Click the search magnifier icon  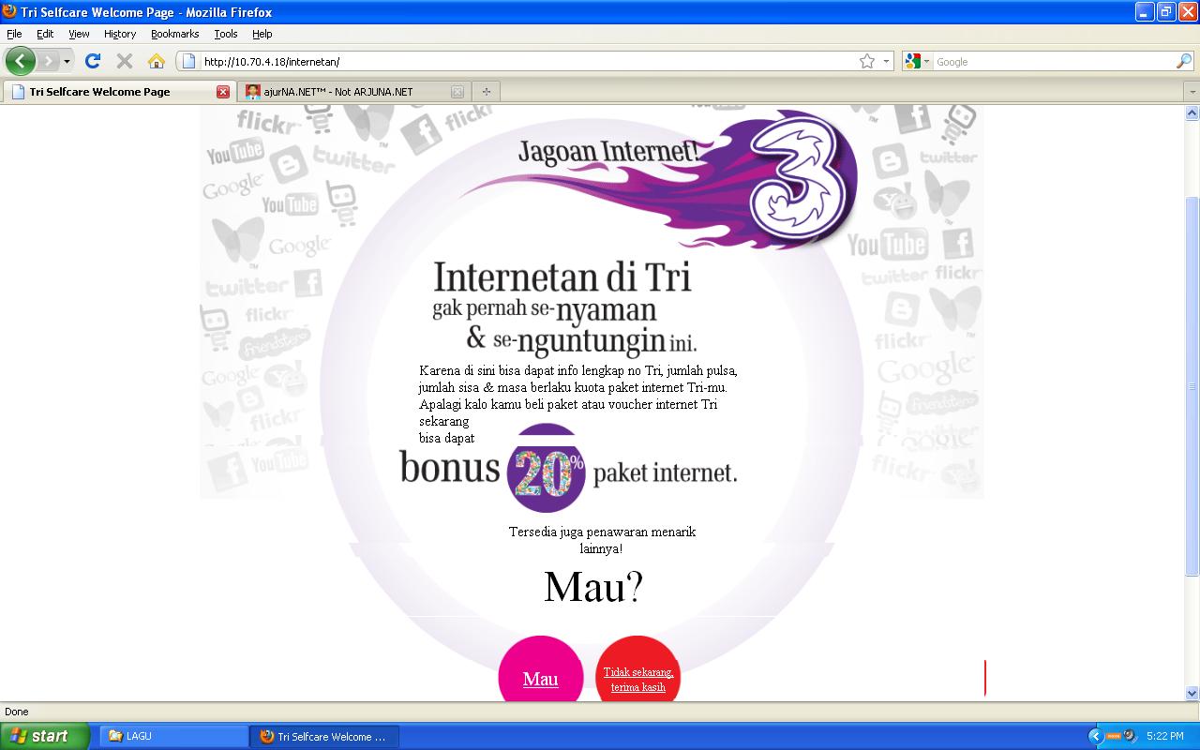tap(1184, 61)
